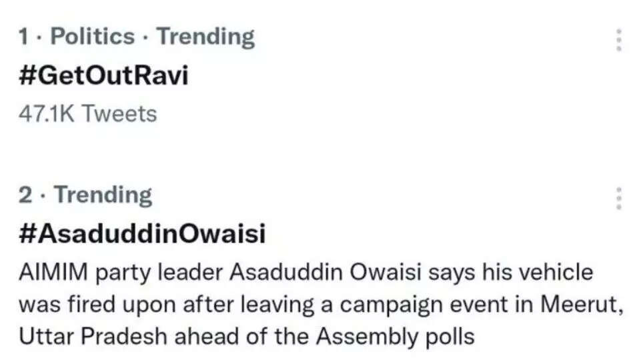
Task: Select the Politics category label
Action: point(93,37)
